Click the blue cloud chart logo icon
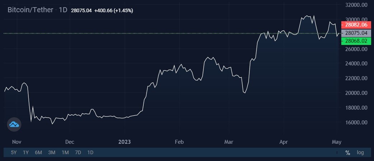374x161 pixels. pyautogui.click(x=14, y=124)
